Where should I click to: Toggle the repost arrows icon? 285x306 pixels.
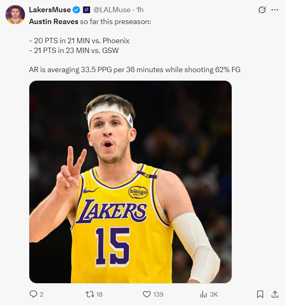(x=90, y=294)
